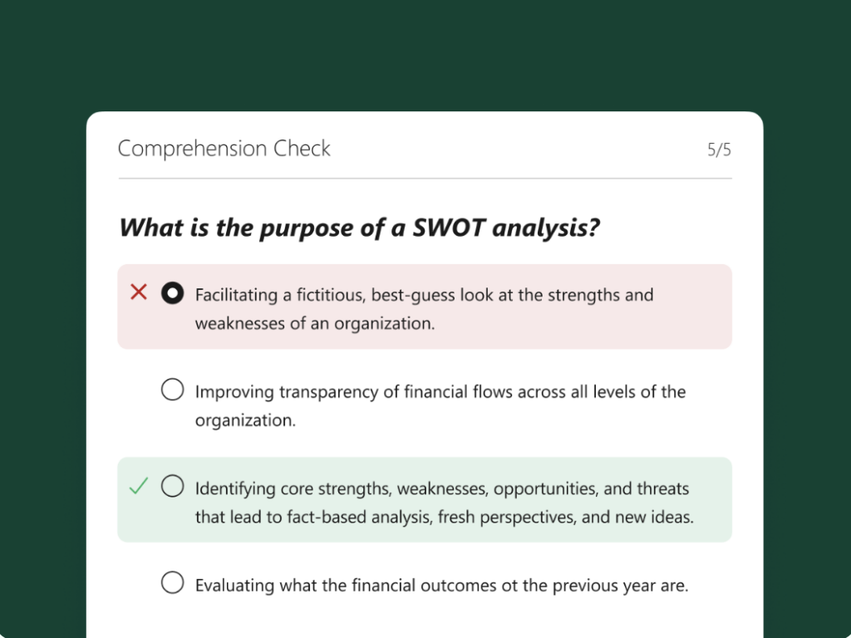Click the word 'organization.' under the 'Improving transparency' answer
This screenshot has width=851, height=638.
245,420
